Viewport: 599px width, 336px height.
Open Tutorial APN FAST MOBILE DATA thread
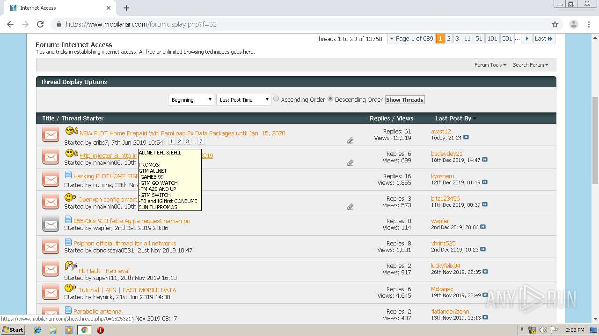pos(127,290)
